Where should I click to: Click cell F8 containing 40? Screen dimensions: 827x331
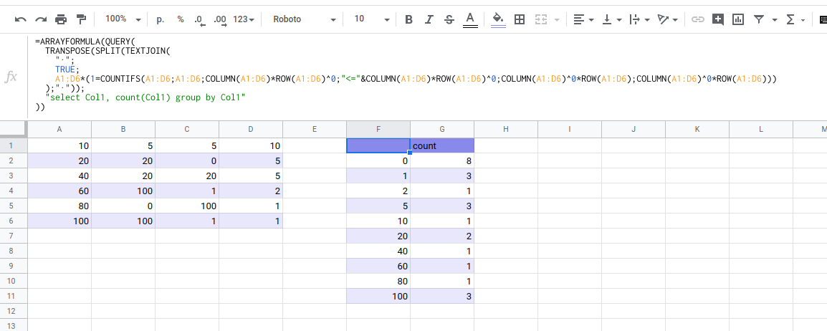pos(378,251)
